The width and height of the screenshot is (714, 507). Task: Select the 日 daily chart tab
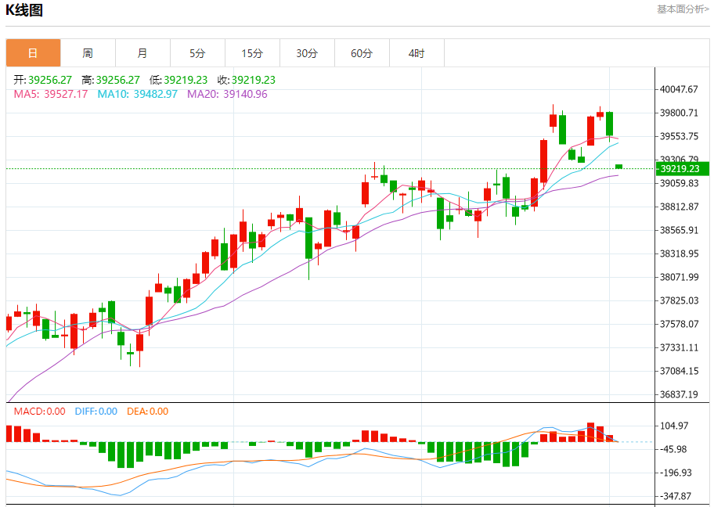pos(33,53)
